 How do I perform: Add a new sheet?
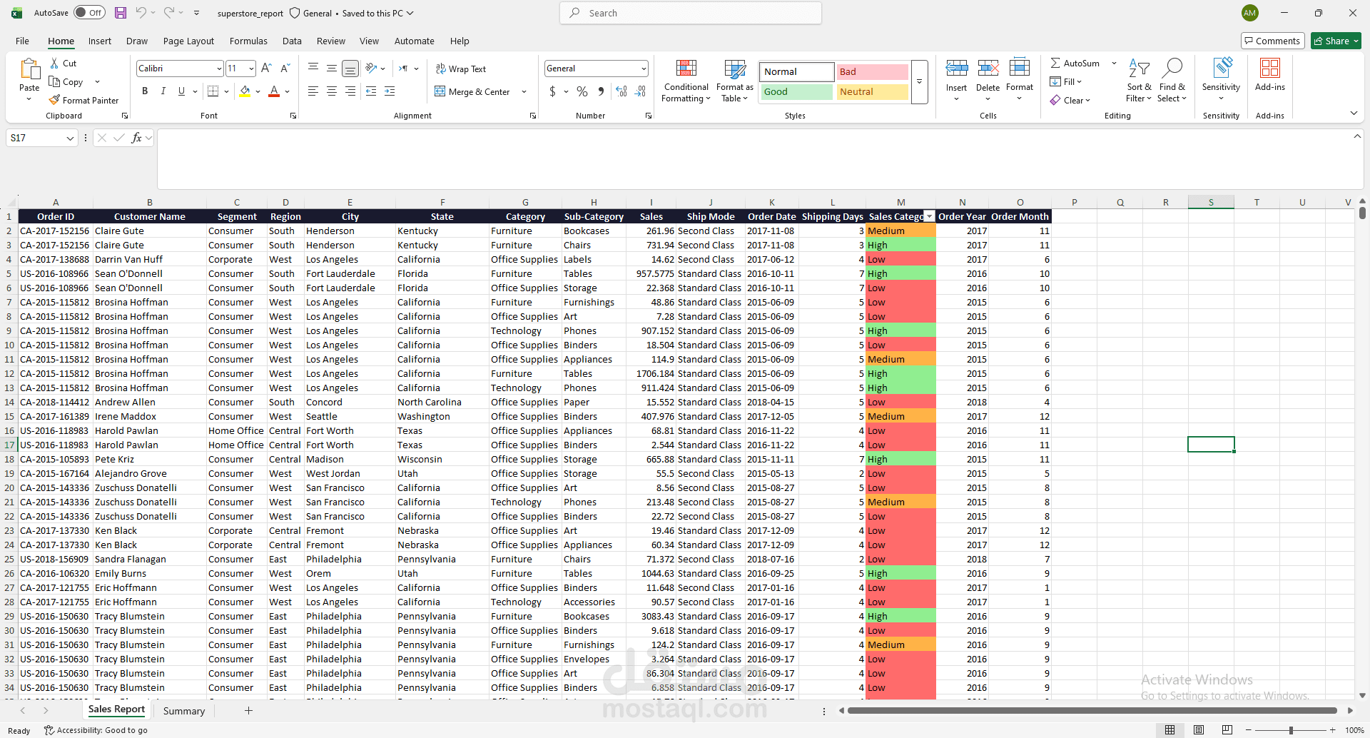pos(248,711)
